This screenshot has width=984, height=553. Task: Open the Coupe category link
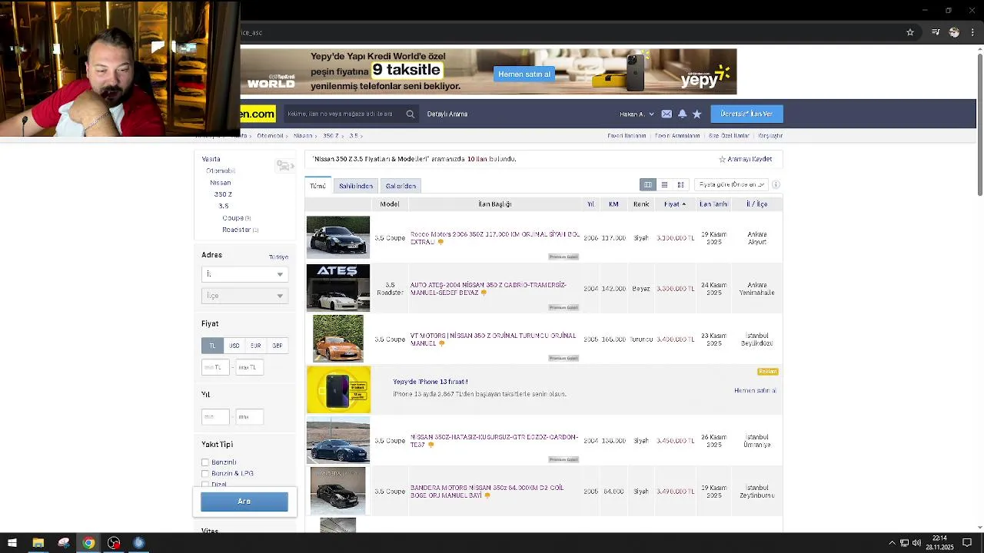point(233,218)
